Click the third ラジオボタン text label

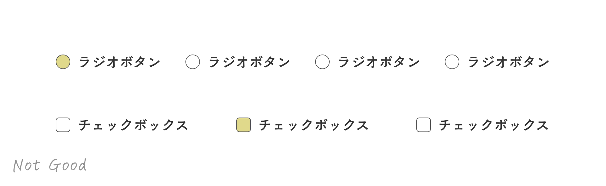tap(379, 62)
